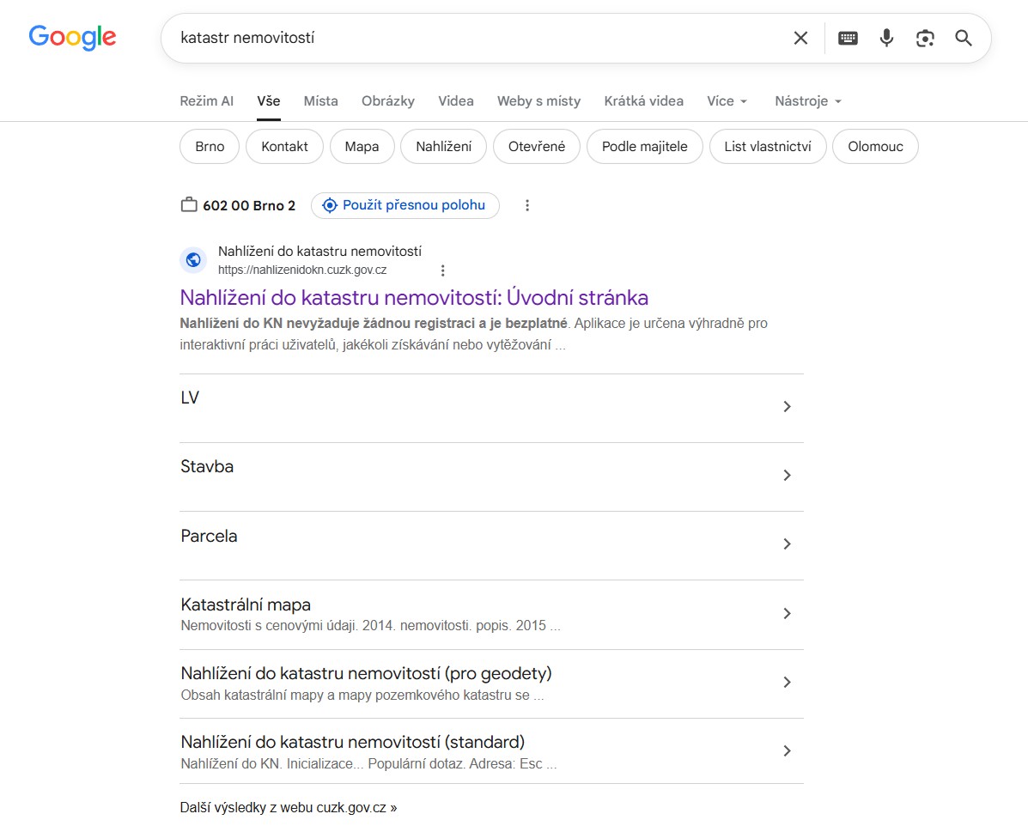Open Google Lens image search

925,38
